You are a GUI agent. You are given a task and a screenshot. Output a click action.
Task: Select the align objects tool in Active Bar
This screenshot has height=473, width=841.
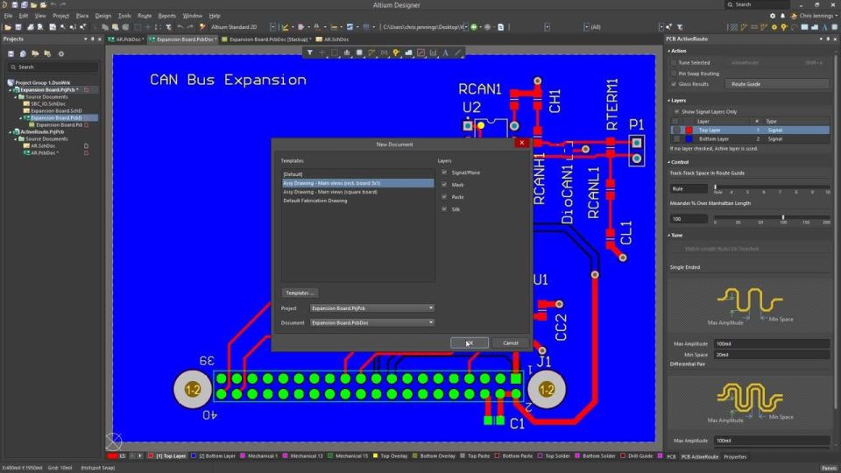(x=347, y=53)
